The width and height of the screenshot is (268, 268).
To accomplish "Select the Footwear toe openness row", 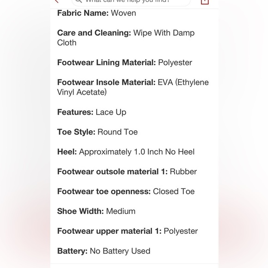I will [x=126, y=191].
